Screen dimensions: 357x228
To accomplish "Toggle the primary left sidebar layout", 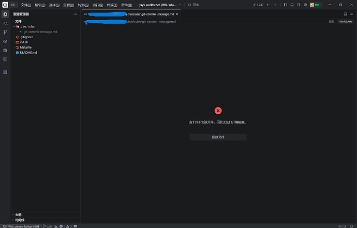I will 285,5.
